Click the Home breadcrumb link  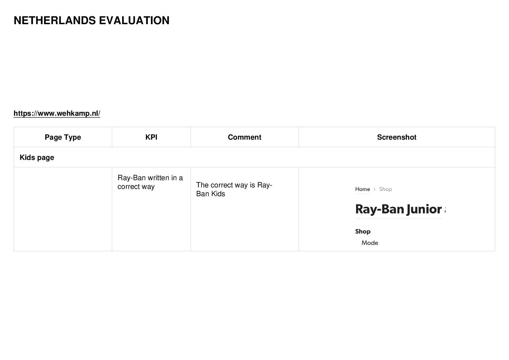pyautogui.click(x=362, y=189)
